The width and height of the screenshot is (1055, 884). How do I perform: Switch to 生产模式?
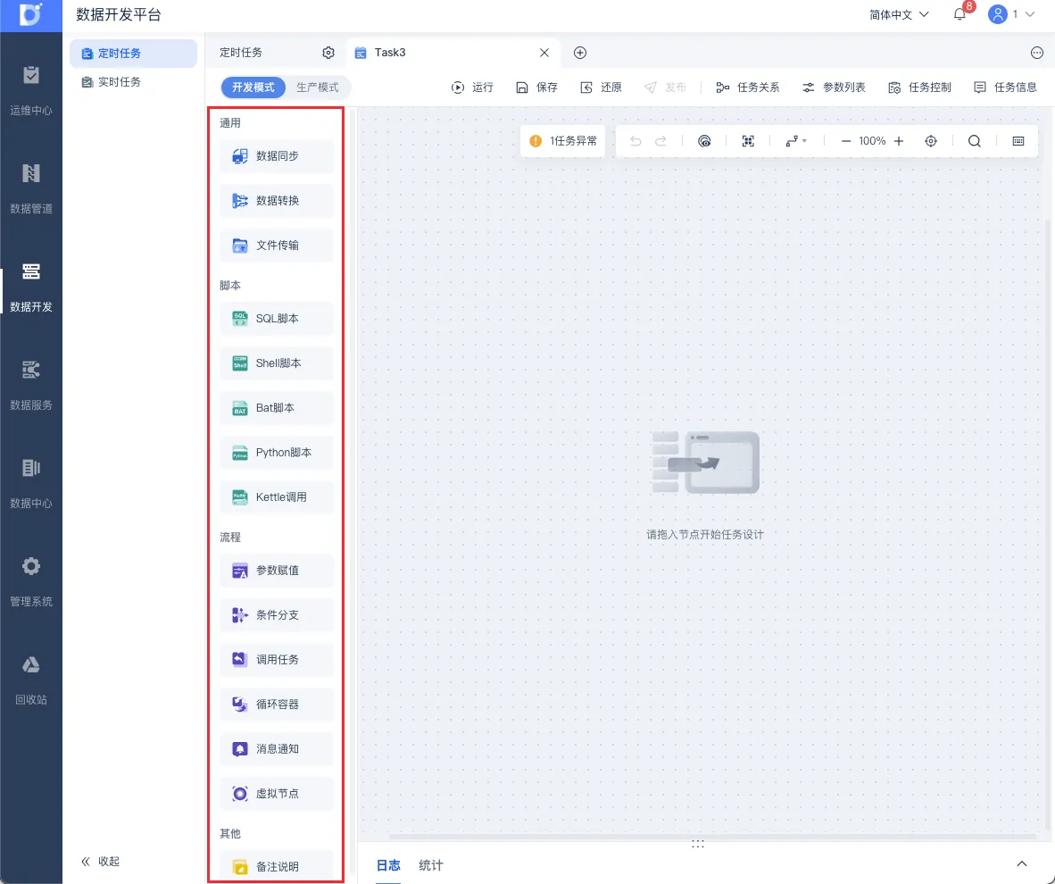[x=318, y=87]
